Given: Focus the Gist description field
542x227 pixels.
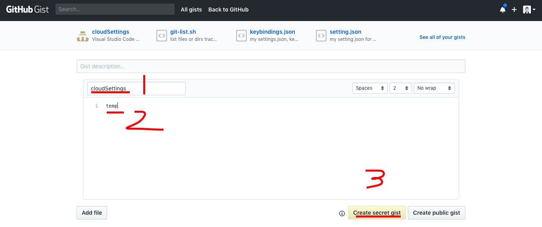Looking at the screenshot, I should tap(271, 66).
